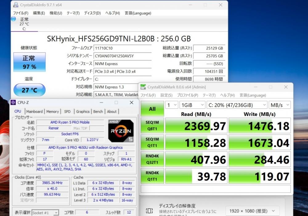
Task: Open ファイル(F) menu in CrystalDiskMark
Action: pos(148,95)
